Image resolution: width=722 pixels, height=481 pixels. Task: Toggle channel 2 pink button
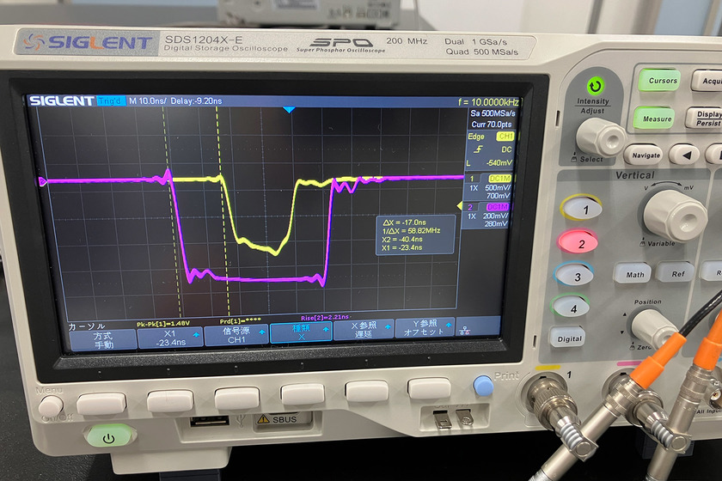tap(580, 243)
